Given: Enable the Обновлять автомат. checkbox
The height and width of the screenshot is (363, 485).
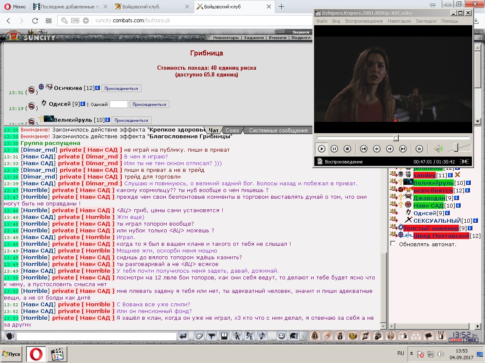Looking at the screenshot, I should [x=393, y=244].
